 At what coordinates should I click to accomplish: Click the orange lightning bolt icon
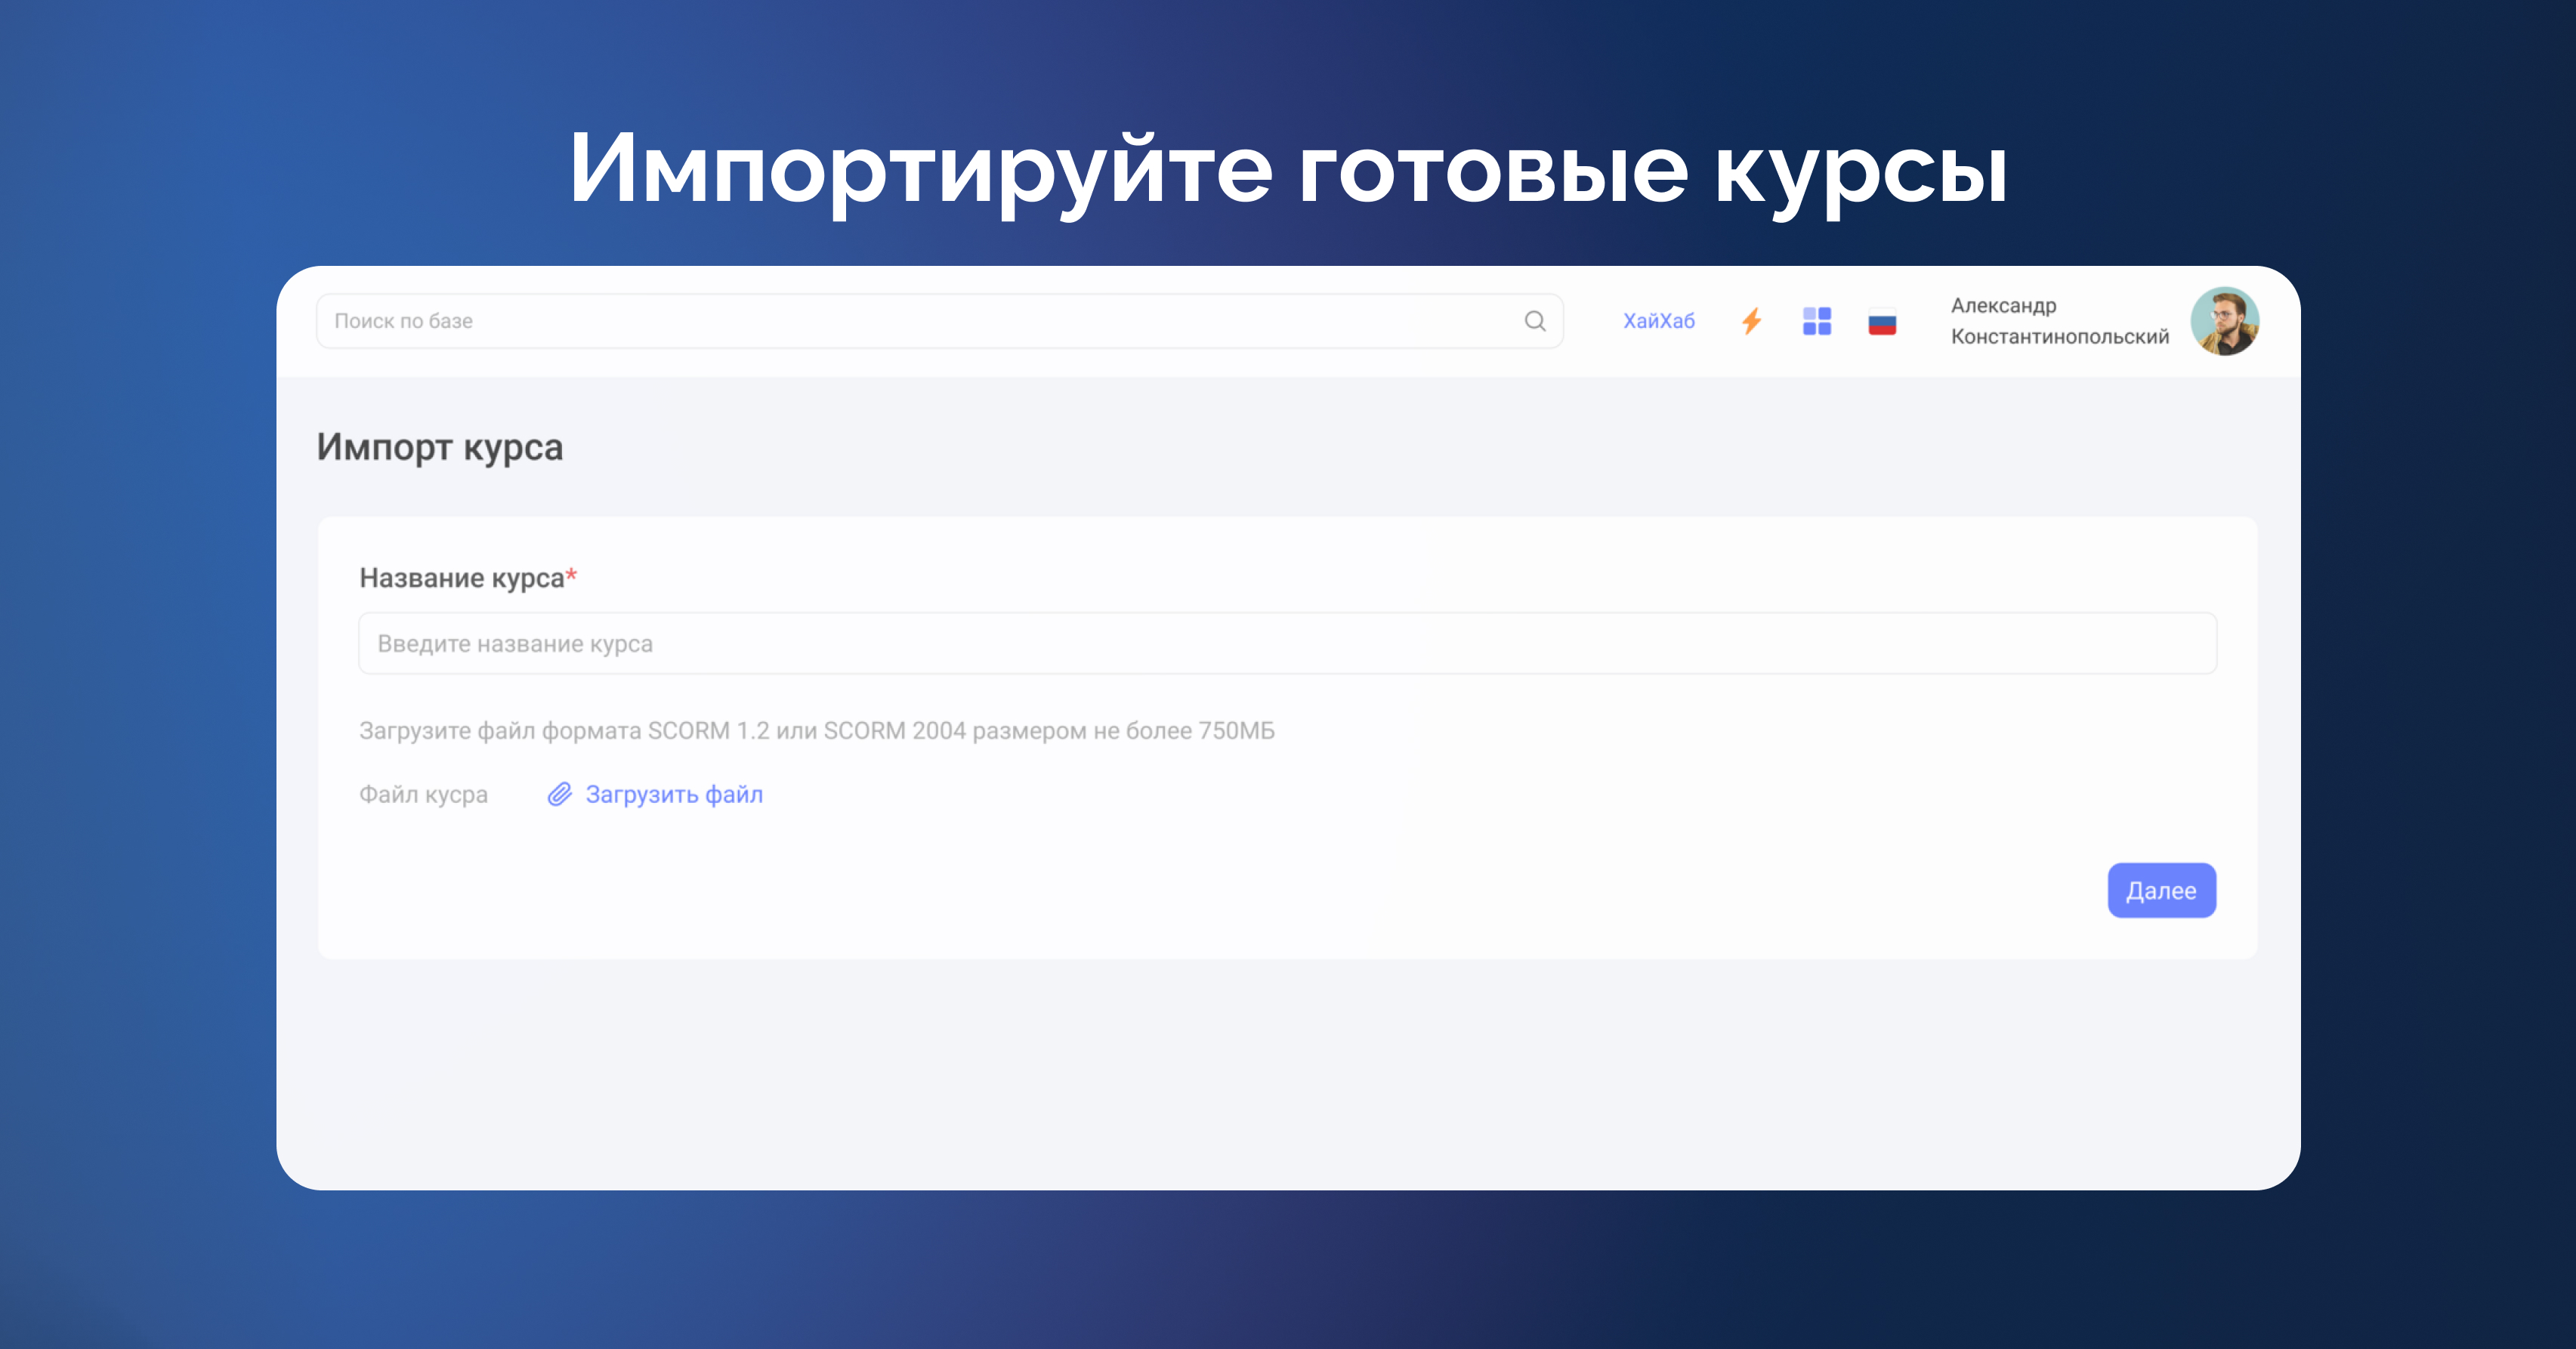(1751, 321)
